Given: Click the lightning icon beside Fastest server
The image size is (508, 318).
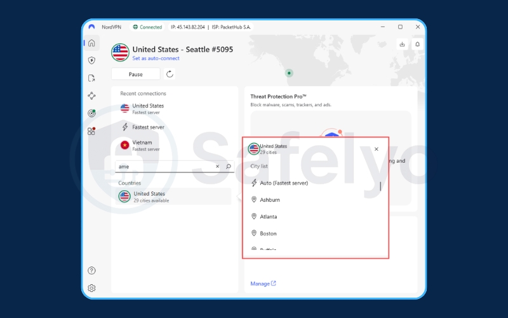Looking at the screenshot, I should point(125,127).
